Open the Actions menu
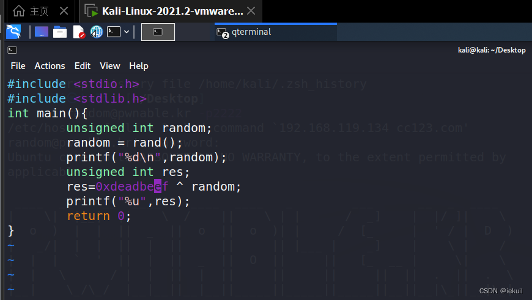This screenshot has height=300, width=532. [50, 66]
